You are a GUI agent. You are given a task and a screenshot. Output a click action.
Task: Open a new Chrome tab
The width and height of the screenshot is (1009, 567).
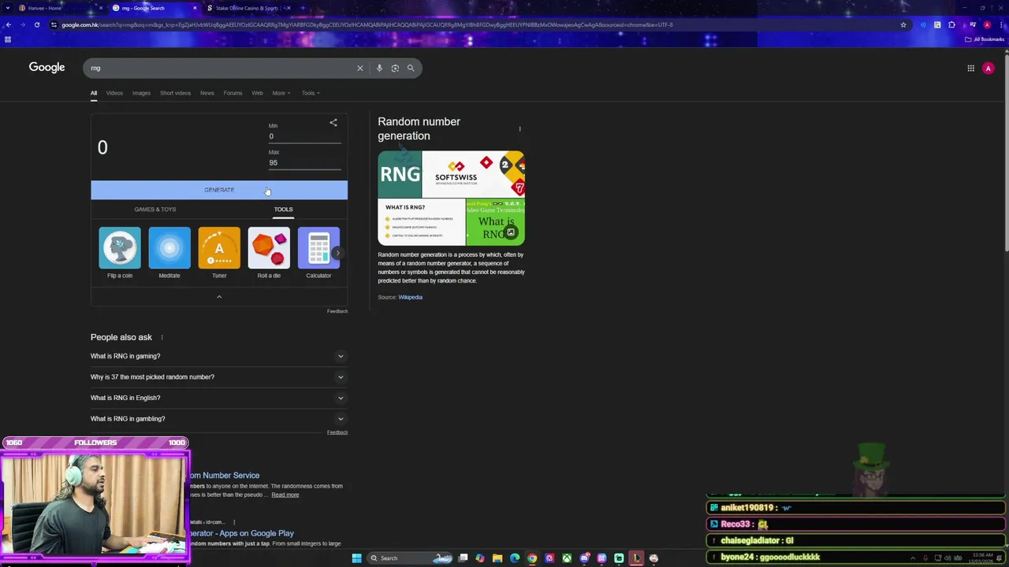pyautogui.click(x=303, y=8)
